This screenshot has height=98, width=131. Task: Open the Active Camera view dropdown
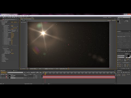51,69
